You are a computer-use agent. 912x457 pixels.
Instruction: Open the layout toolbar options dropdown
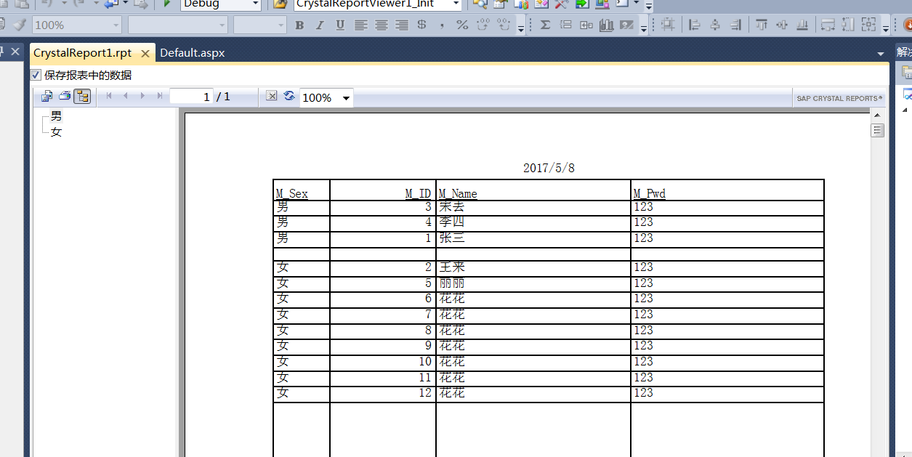point(886,28)
